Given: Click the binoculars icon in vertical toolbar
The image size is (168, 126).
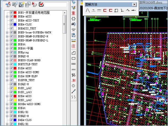Looking at the screenshot, I should [x=73, y=24].
